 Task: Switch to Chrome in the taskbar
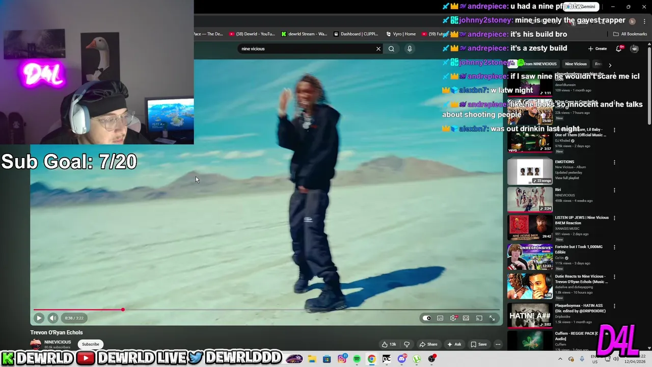pos(372,359)
